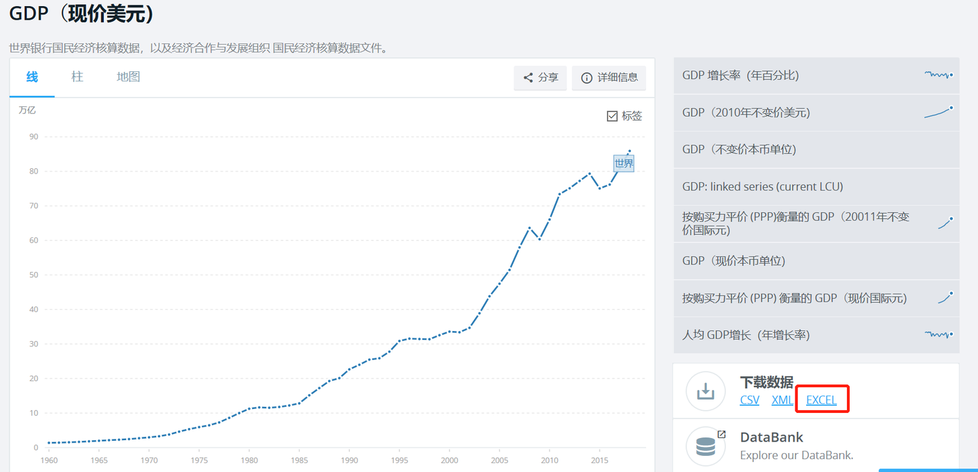Screen dimensions: 978x472
Task: Open GDP (不变价本币单位) indicator
Action: click(739, 149)
